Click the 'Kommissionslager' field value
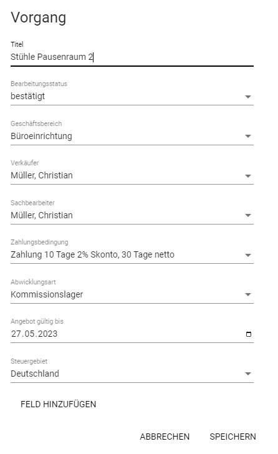Image resolution: width=278 pixels, height=454 pixels. click(47, 294)
